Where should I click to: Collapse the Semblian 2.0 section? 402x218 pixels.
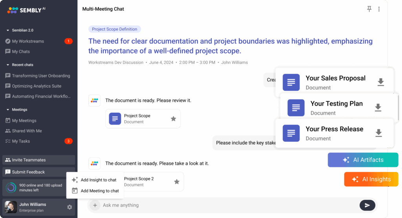coord(8,30)
